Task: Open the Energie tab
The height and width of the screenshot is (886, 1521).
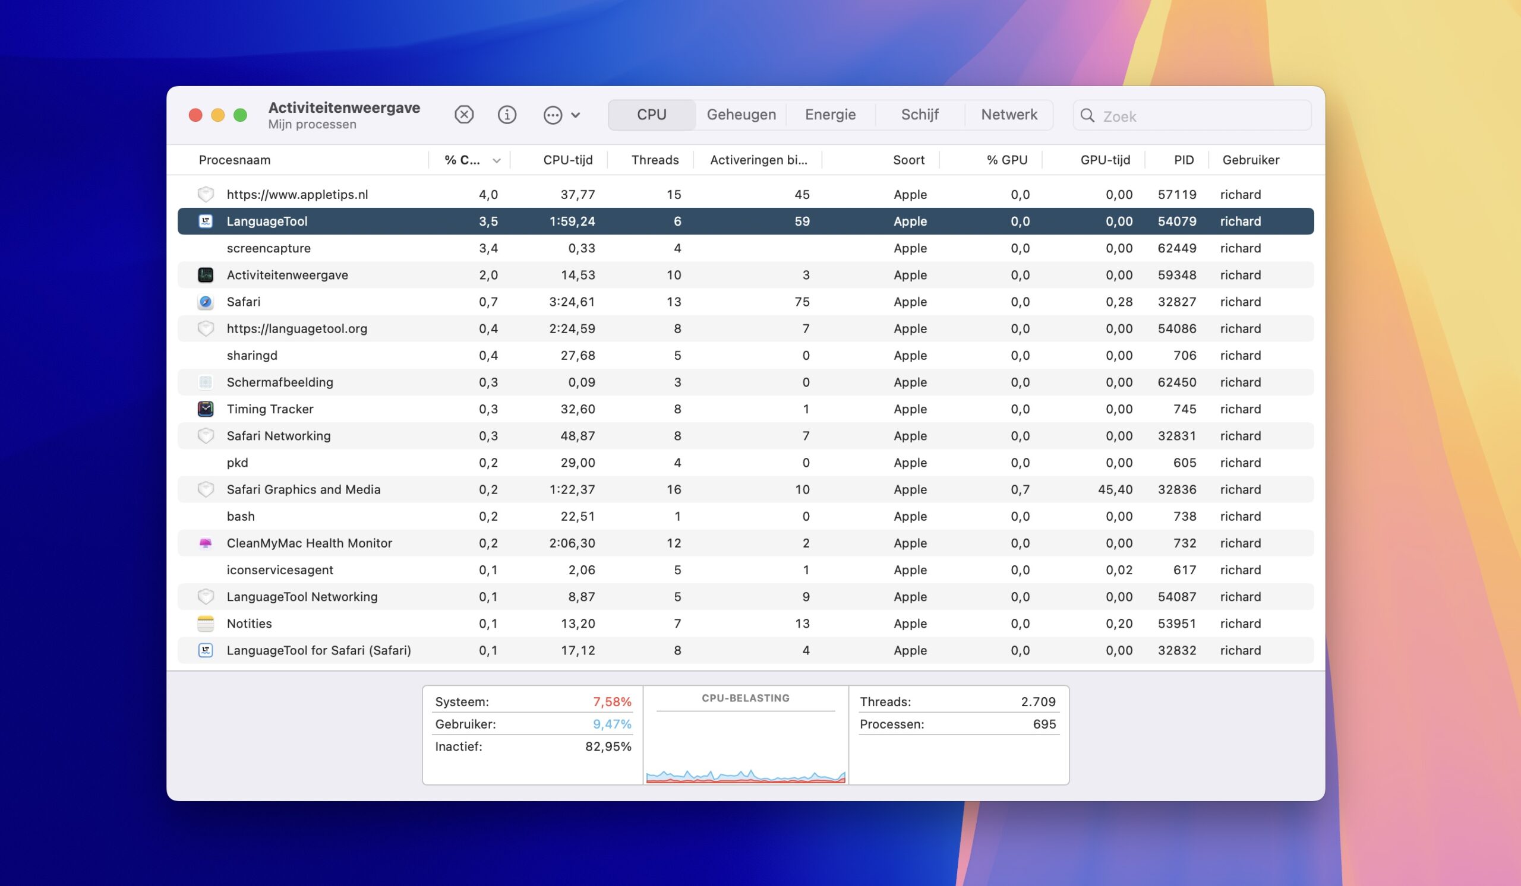Action: 830,115
